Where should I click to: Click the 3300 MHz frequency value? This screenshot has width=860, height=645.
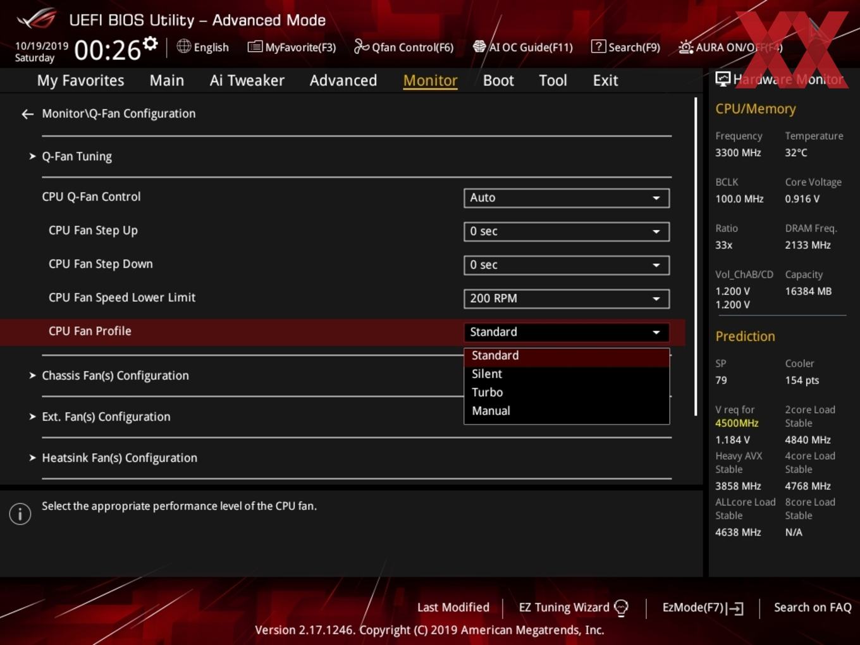coord(738,153)
